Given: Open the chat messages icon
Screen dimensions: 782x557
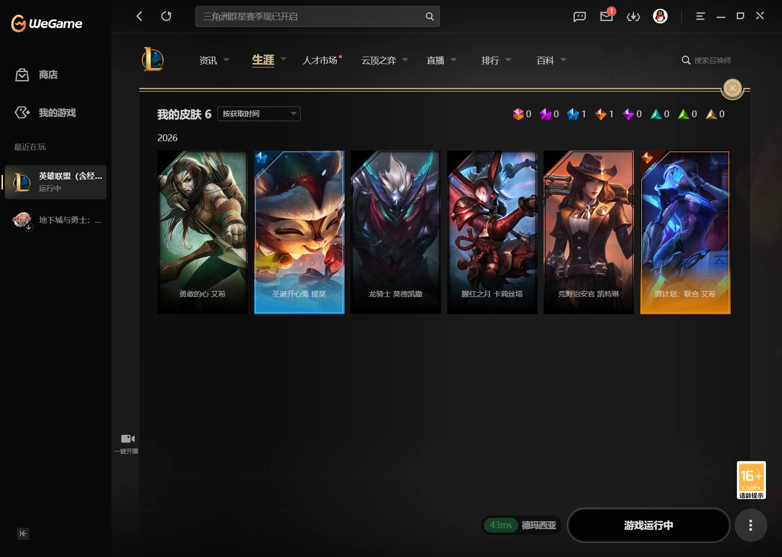Looking at the screenshot, I should [580, 17].
